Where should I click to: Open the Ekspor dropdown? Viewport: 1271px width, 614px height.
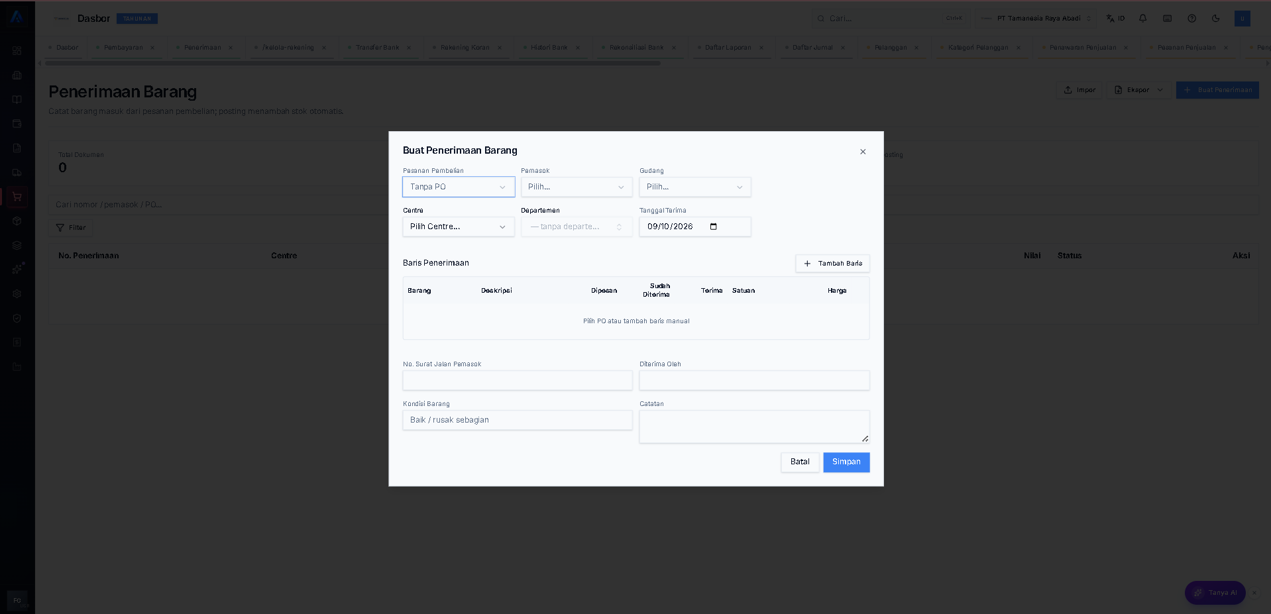click(x=1138, y=90)
